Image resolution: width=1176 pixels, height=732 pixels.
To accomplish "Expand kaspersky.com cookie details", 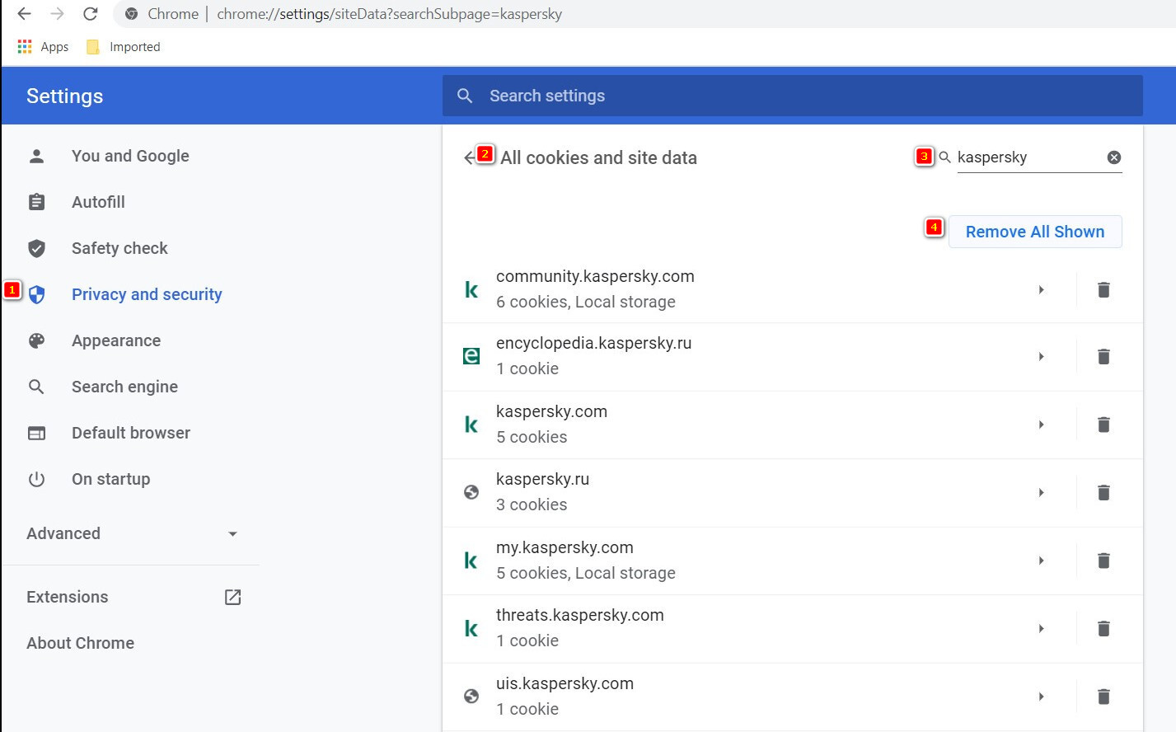I will pyautogui.click(x=1042, y=425).
